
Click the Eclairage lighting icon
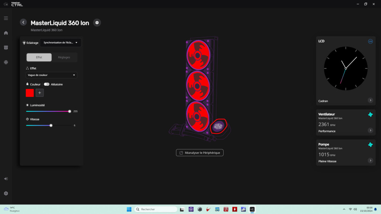pyautogui.click(x=24, y=43)
